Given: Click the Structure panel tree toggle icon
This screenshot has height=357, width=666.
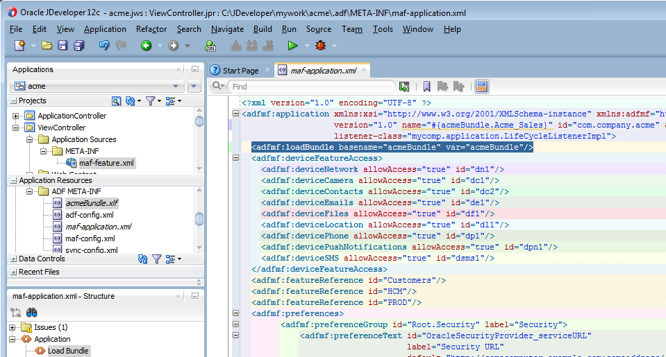Looking at the screenshot, I should pos(16,313).
